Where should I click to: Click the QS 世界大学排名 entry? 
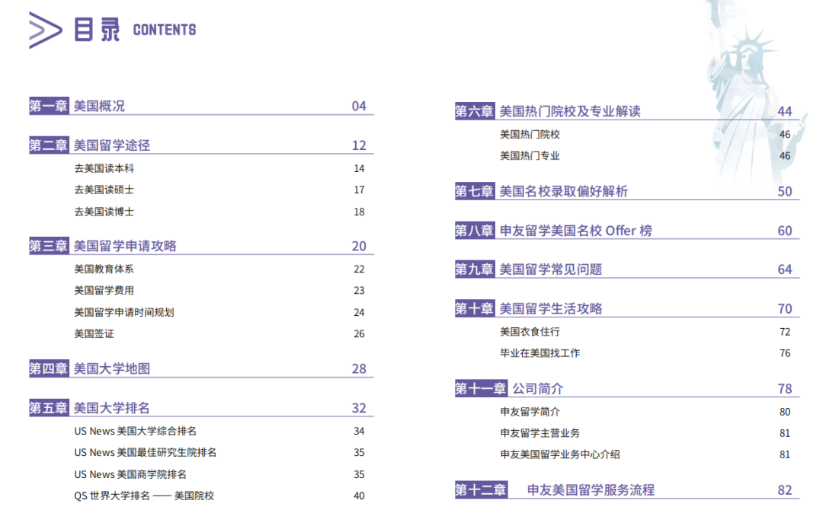pos(143,495)
